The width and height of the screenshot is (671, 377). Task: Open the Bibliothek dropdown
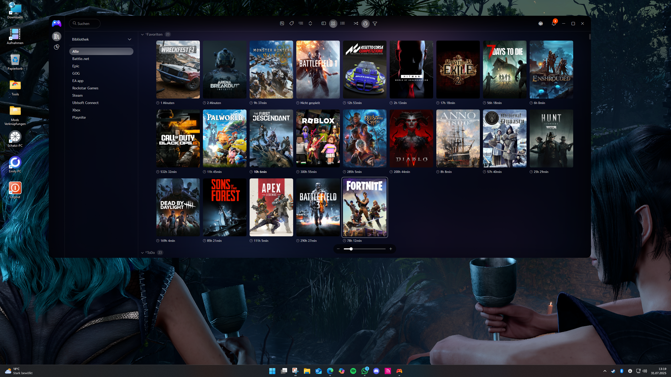point(130,39)
